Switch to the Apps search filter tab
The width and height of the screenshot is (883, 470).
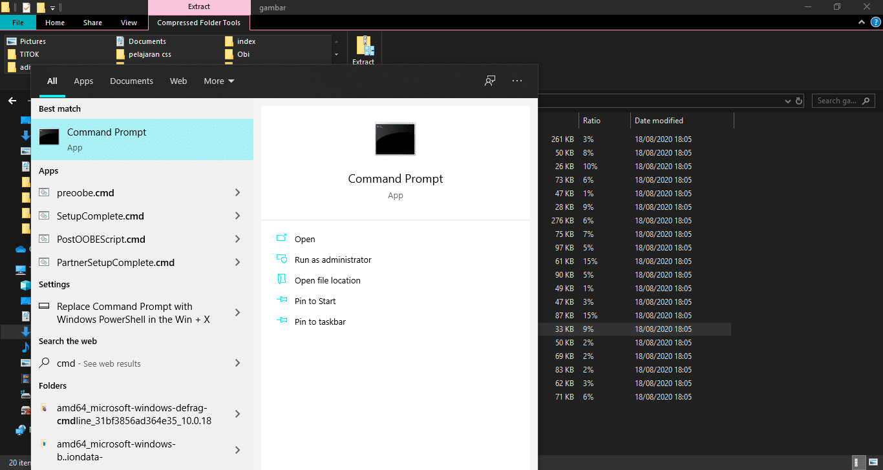click(83, 81)
